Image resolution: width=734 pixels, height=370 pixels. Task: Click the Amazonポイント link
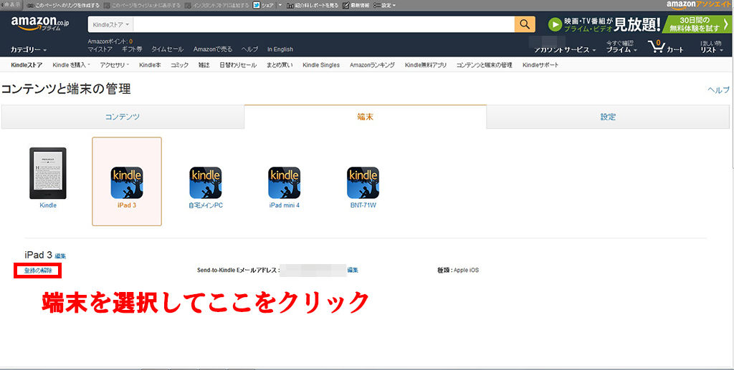[110, 42]
